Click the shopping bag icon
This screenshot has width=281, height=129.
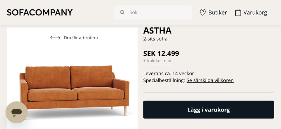coord(238,13)
